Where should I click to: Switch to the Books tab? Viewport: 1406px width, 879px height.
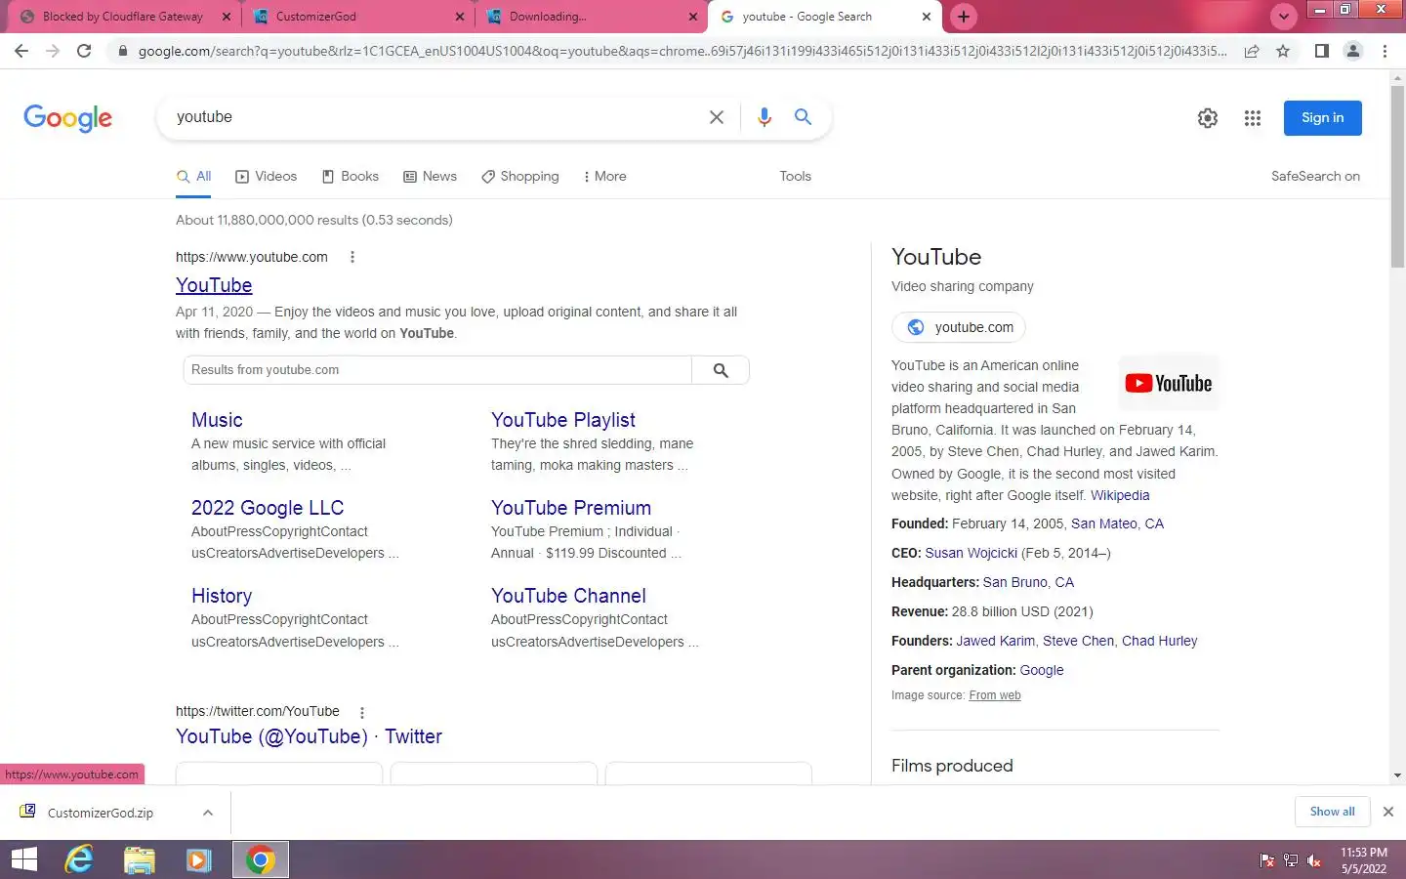coord(351,177)
